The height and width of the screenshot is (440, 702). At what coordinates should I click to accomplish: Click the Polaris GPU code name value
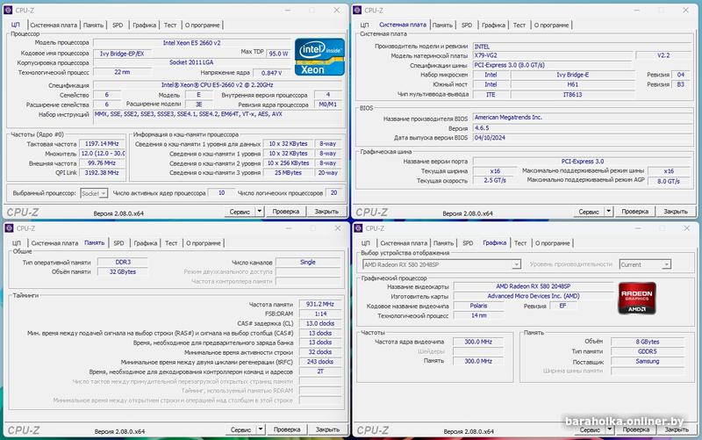pos(478,306)
